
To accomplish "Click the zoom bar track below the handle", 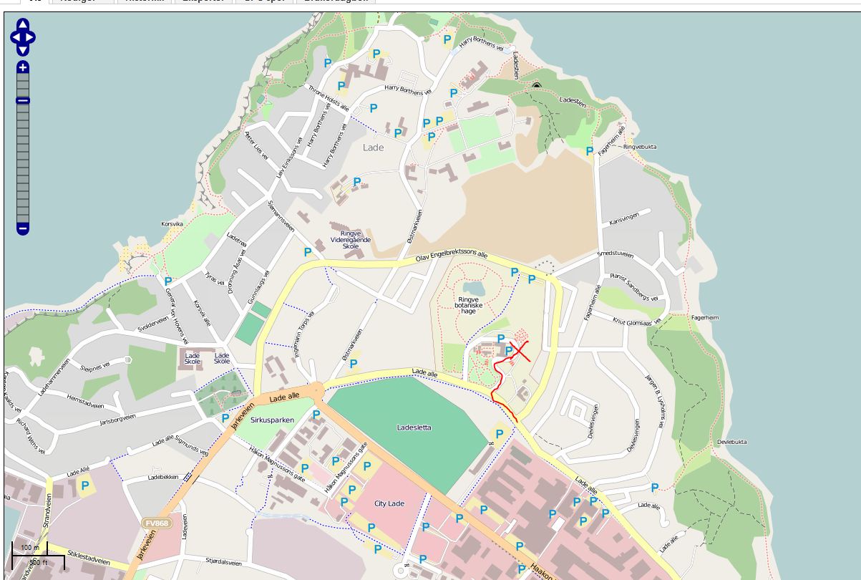I will click(23, 163).
